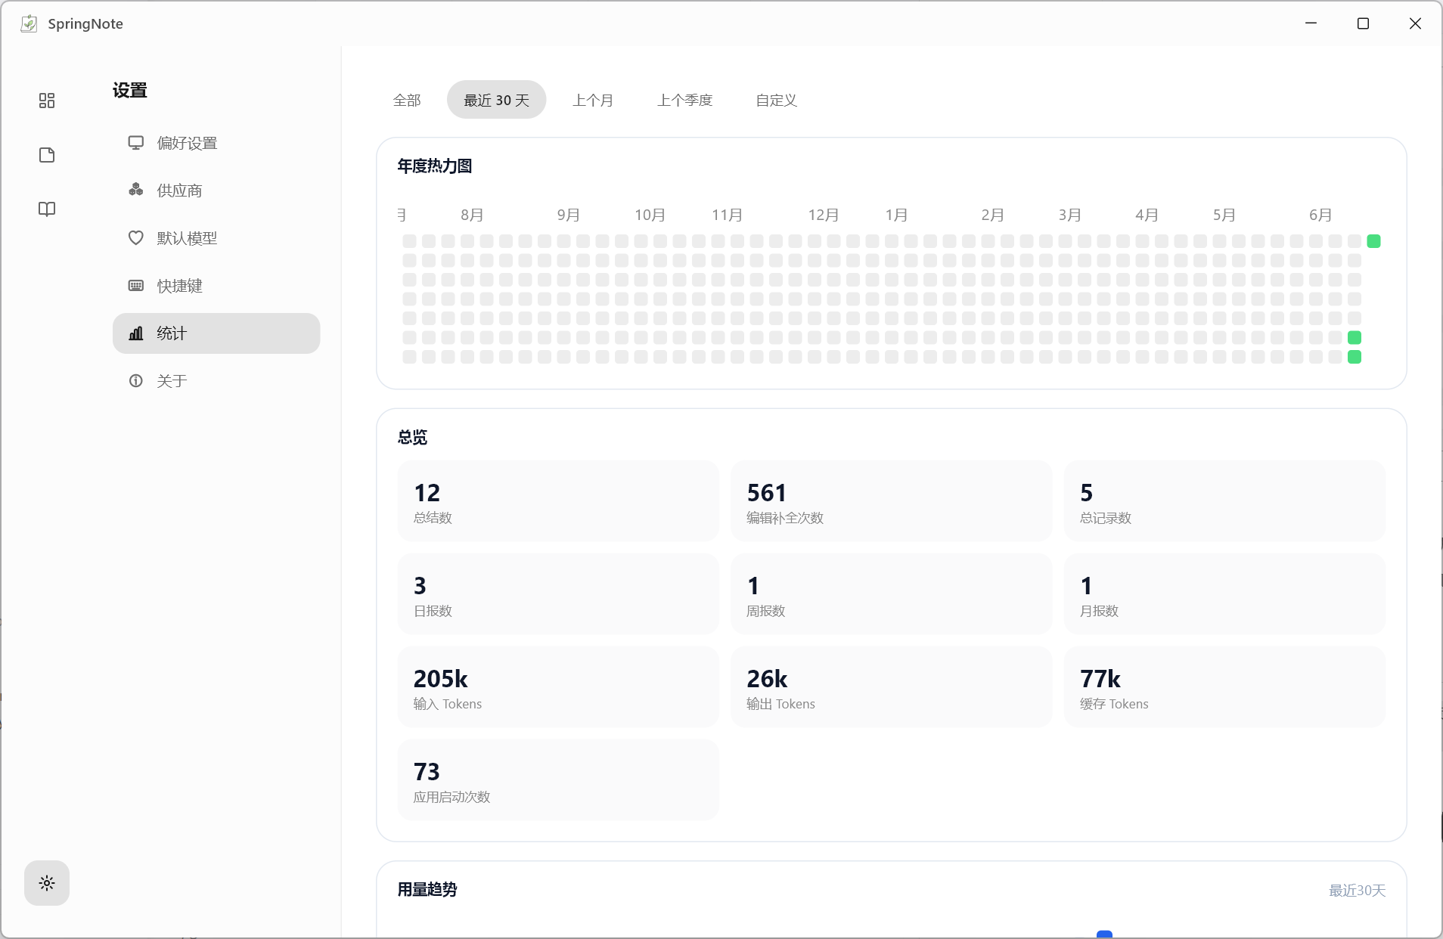Open 快捷键 settings page

pyautogui.click(x=216, y=286)
